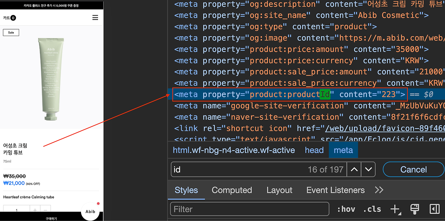445x221 pixels.
Task: Open the computed styles paintbrush icon
Action: pyautogui.click(x=414, y=209)
